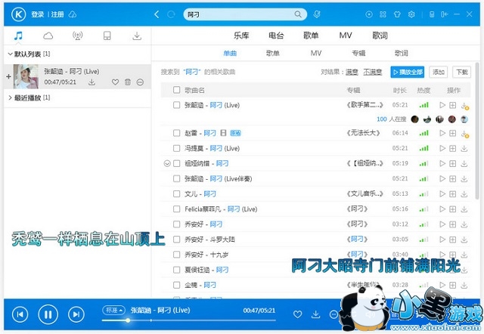Check the box for 赵雷 - 阿刁

[176, 133]
